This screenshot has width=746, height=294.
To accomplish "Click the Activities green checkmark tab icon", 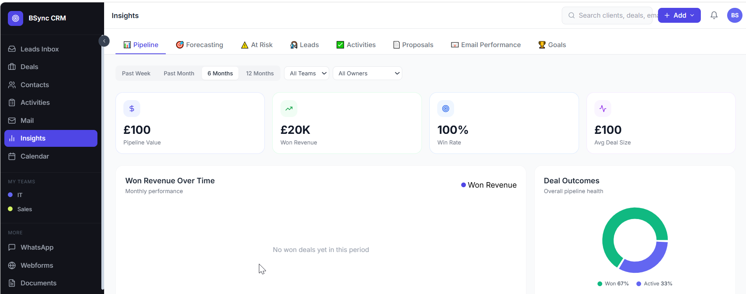I will pos(341,45).
